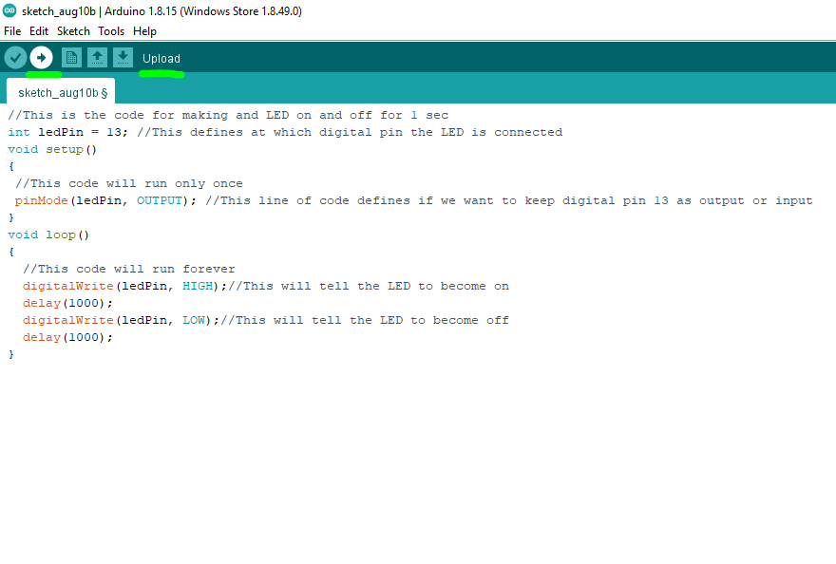The width and height of the screenshot is (836, 564).
Task: Click the OUTPUT keyword
Action: coord(160,200)
